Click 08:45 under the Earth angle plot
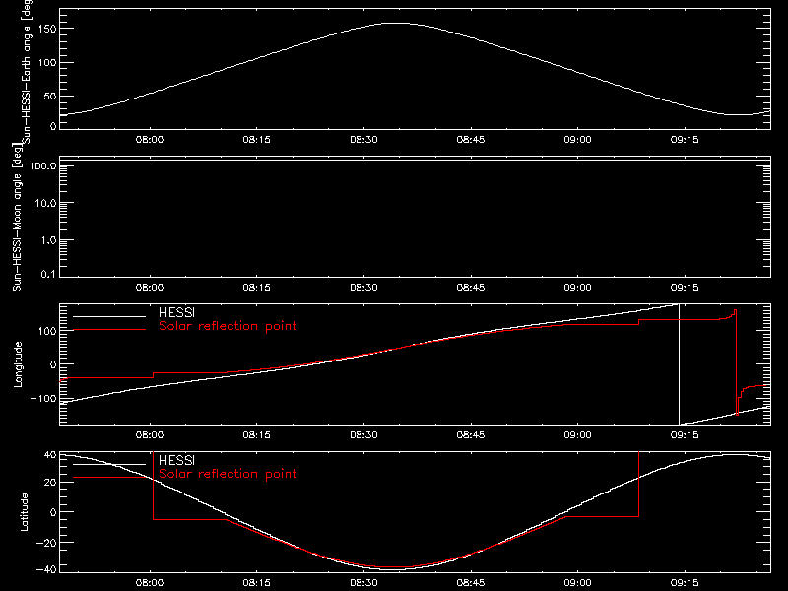788x591 pixels. (x=471, y=140)
